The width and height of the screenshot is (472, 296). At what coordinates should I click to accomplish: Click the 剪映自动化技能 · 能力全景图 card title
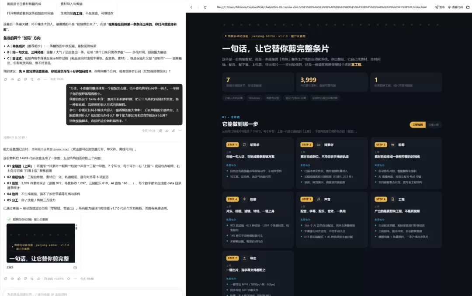click(30, 220)
